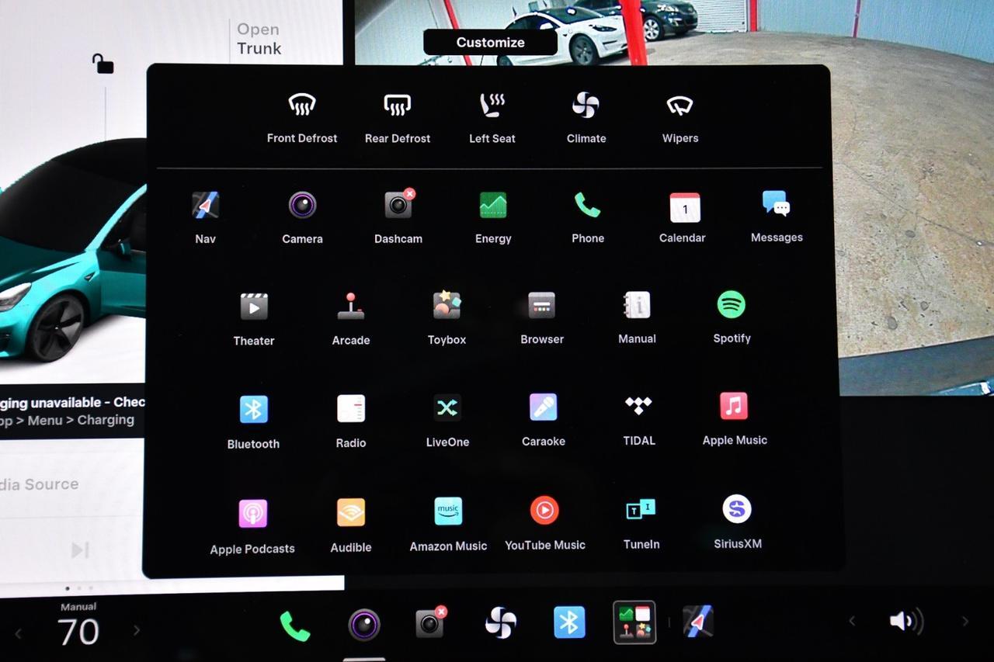Open the Calendar app
Image resolution: width=994 pixels, height=662 pixels.
click(683, 218)
